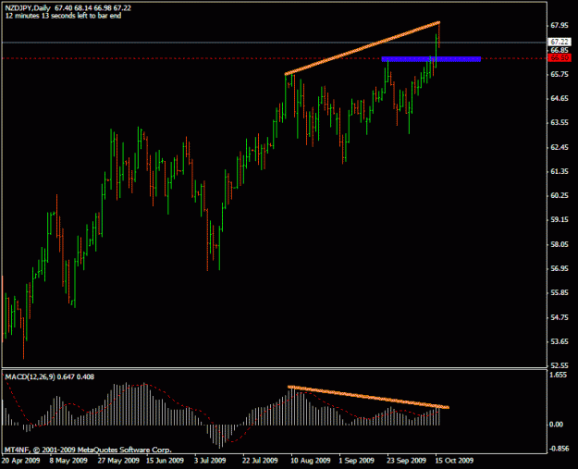The height and width of the screenshot is (469, 578).
Task: Click the 15 Oct 2009 date label
Action: coord(454,461)
